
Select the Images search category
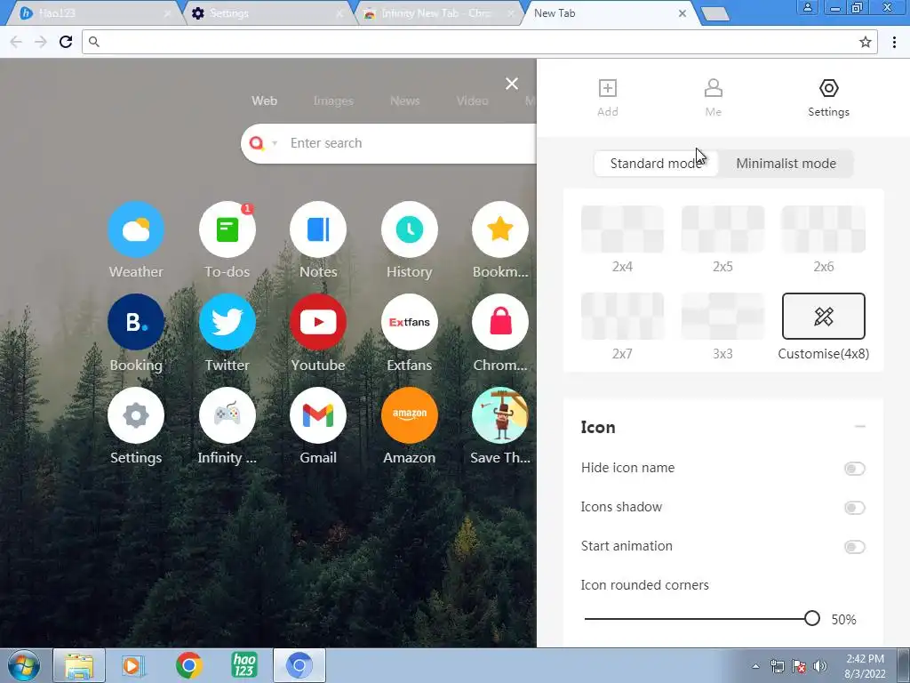coord(333,100)
